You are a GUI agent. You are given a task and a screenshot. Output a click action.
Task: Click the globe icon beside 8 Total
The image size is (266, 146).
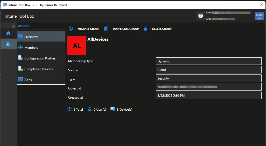pyautogui.click(x=69, y=109)
